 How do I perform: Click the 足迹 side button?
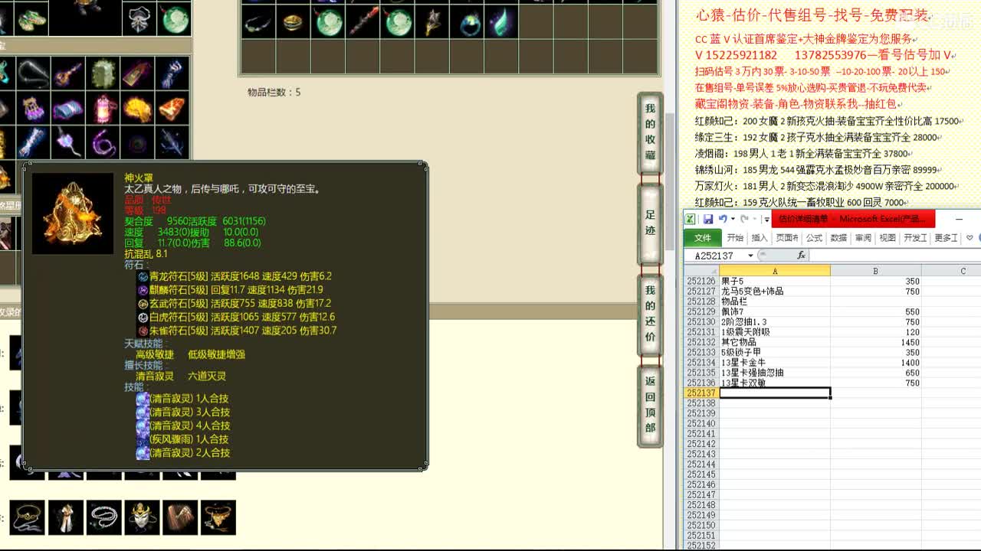(650, 223)
